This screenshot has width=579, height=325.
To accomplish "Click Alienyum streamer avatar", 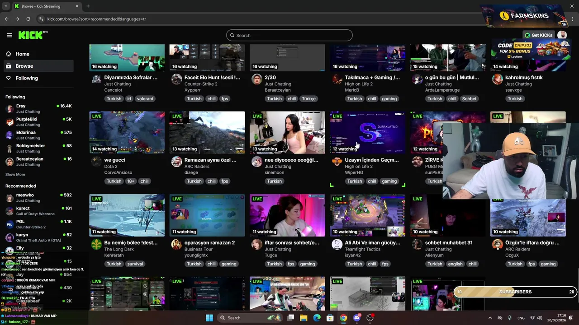I will pyautogui.click(x=417, y=245).
